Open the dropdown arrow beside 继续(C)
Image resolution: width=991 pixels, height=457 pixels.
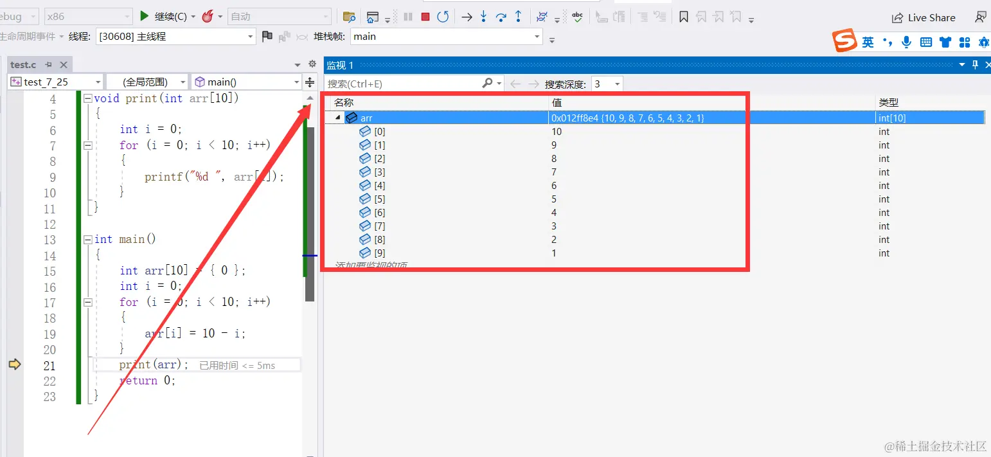tap(193, 17)
